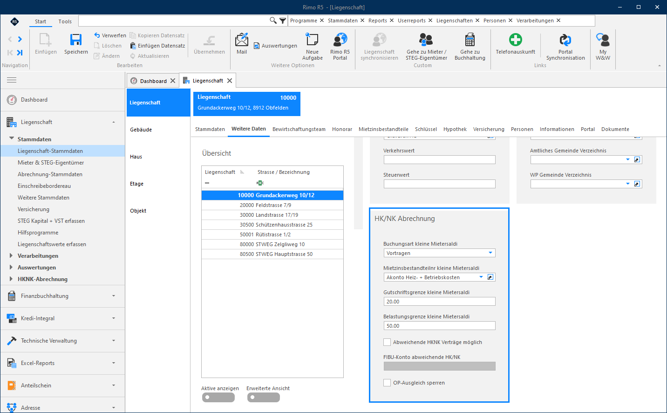This screenshot has width=667, height=413.
Task: Open Rimo R5 Portal icon
Action: point(340,40)
